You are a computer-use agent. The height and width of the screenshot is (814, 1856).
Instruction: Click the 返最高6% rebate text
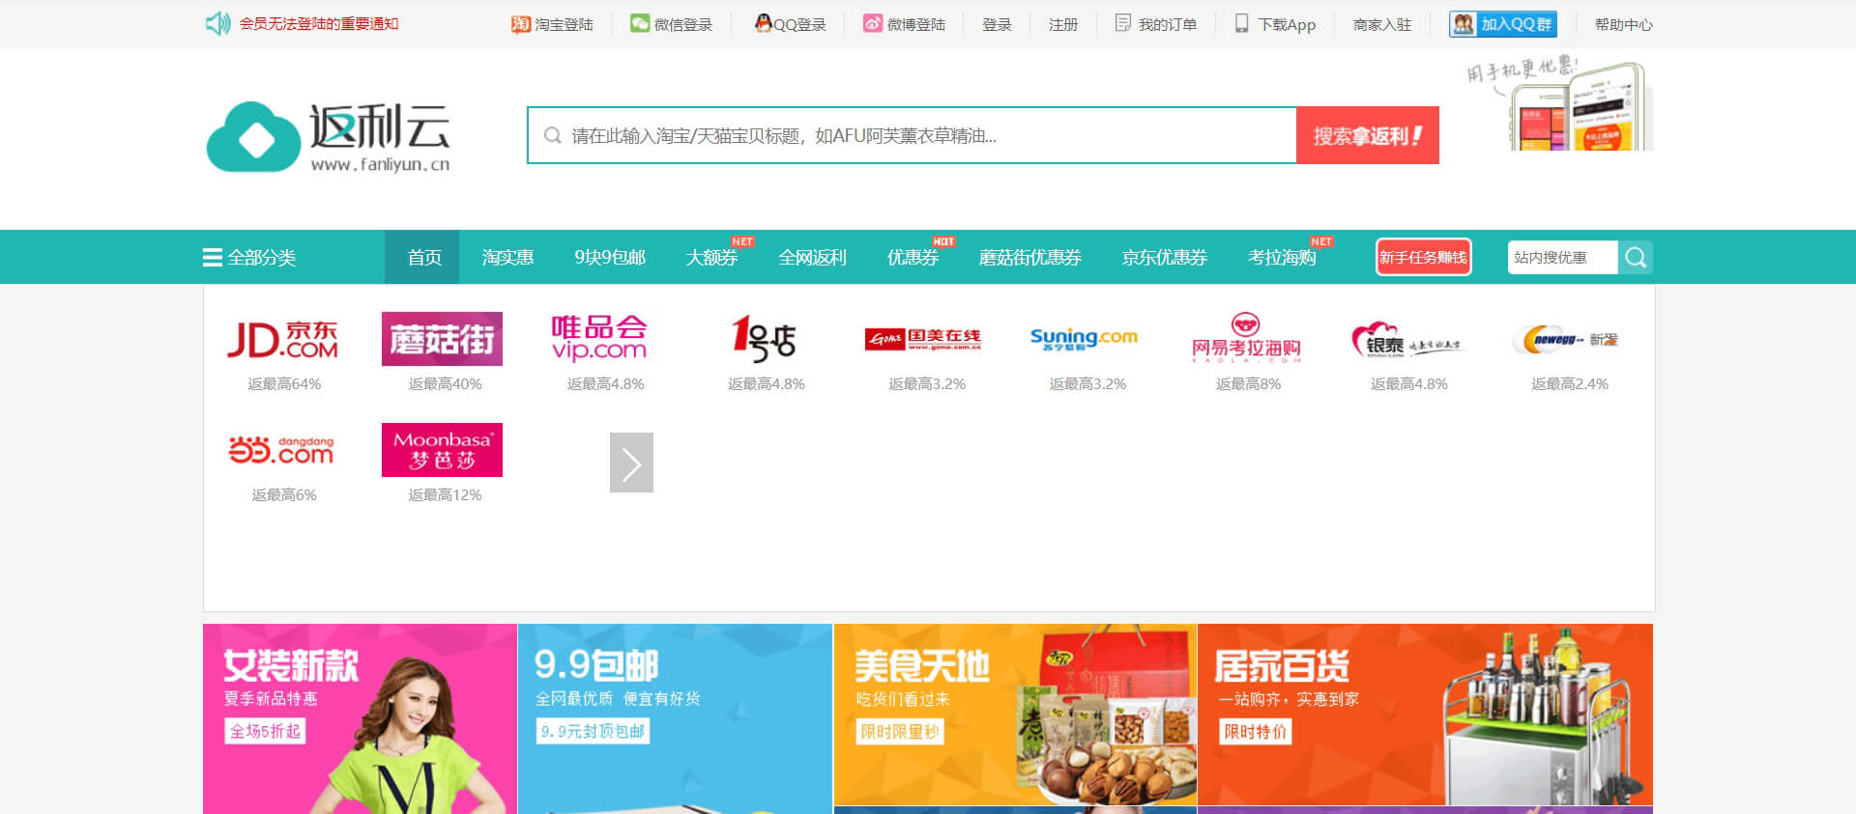pyautogui.click(x=284, y=495)
